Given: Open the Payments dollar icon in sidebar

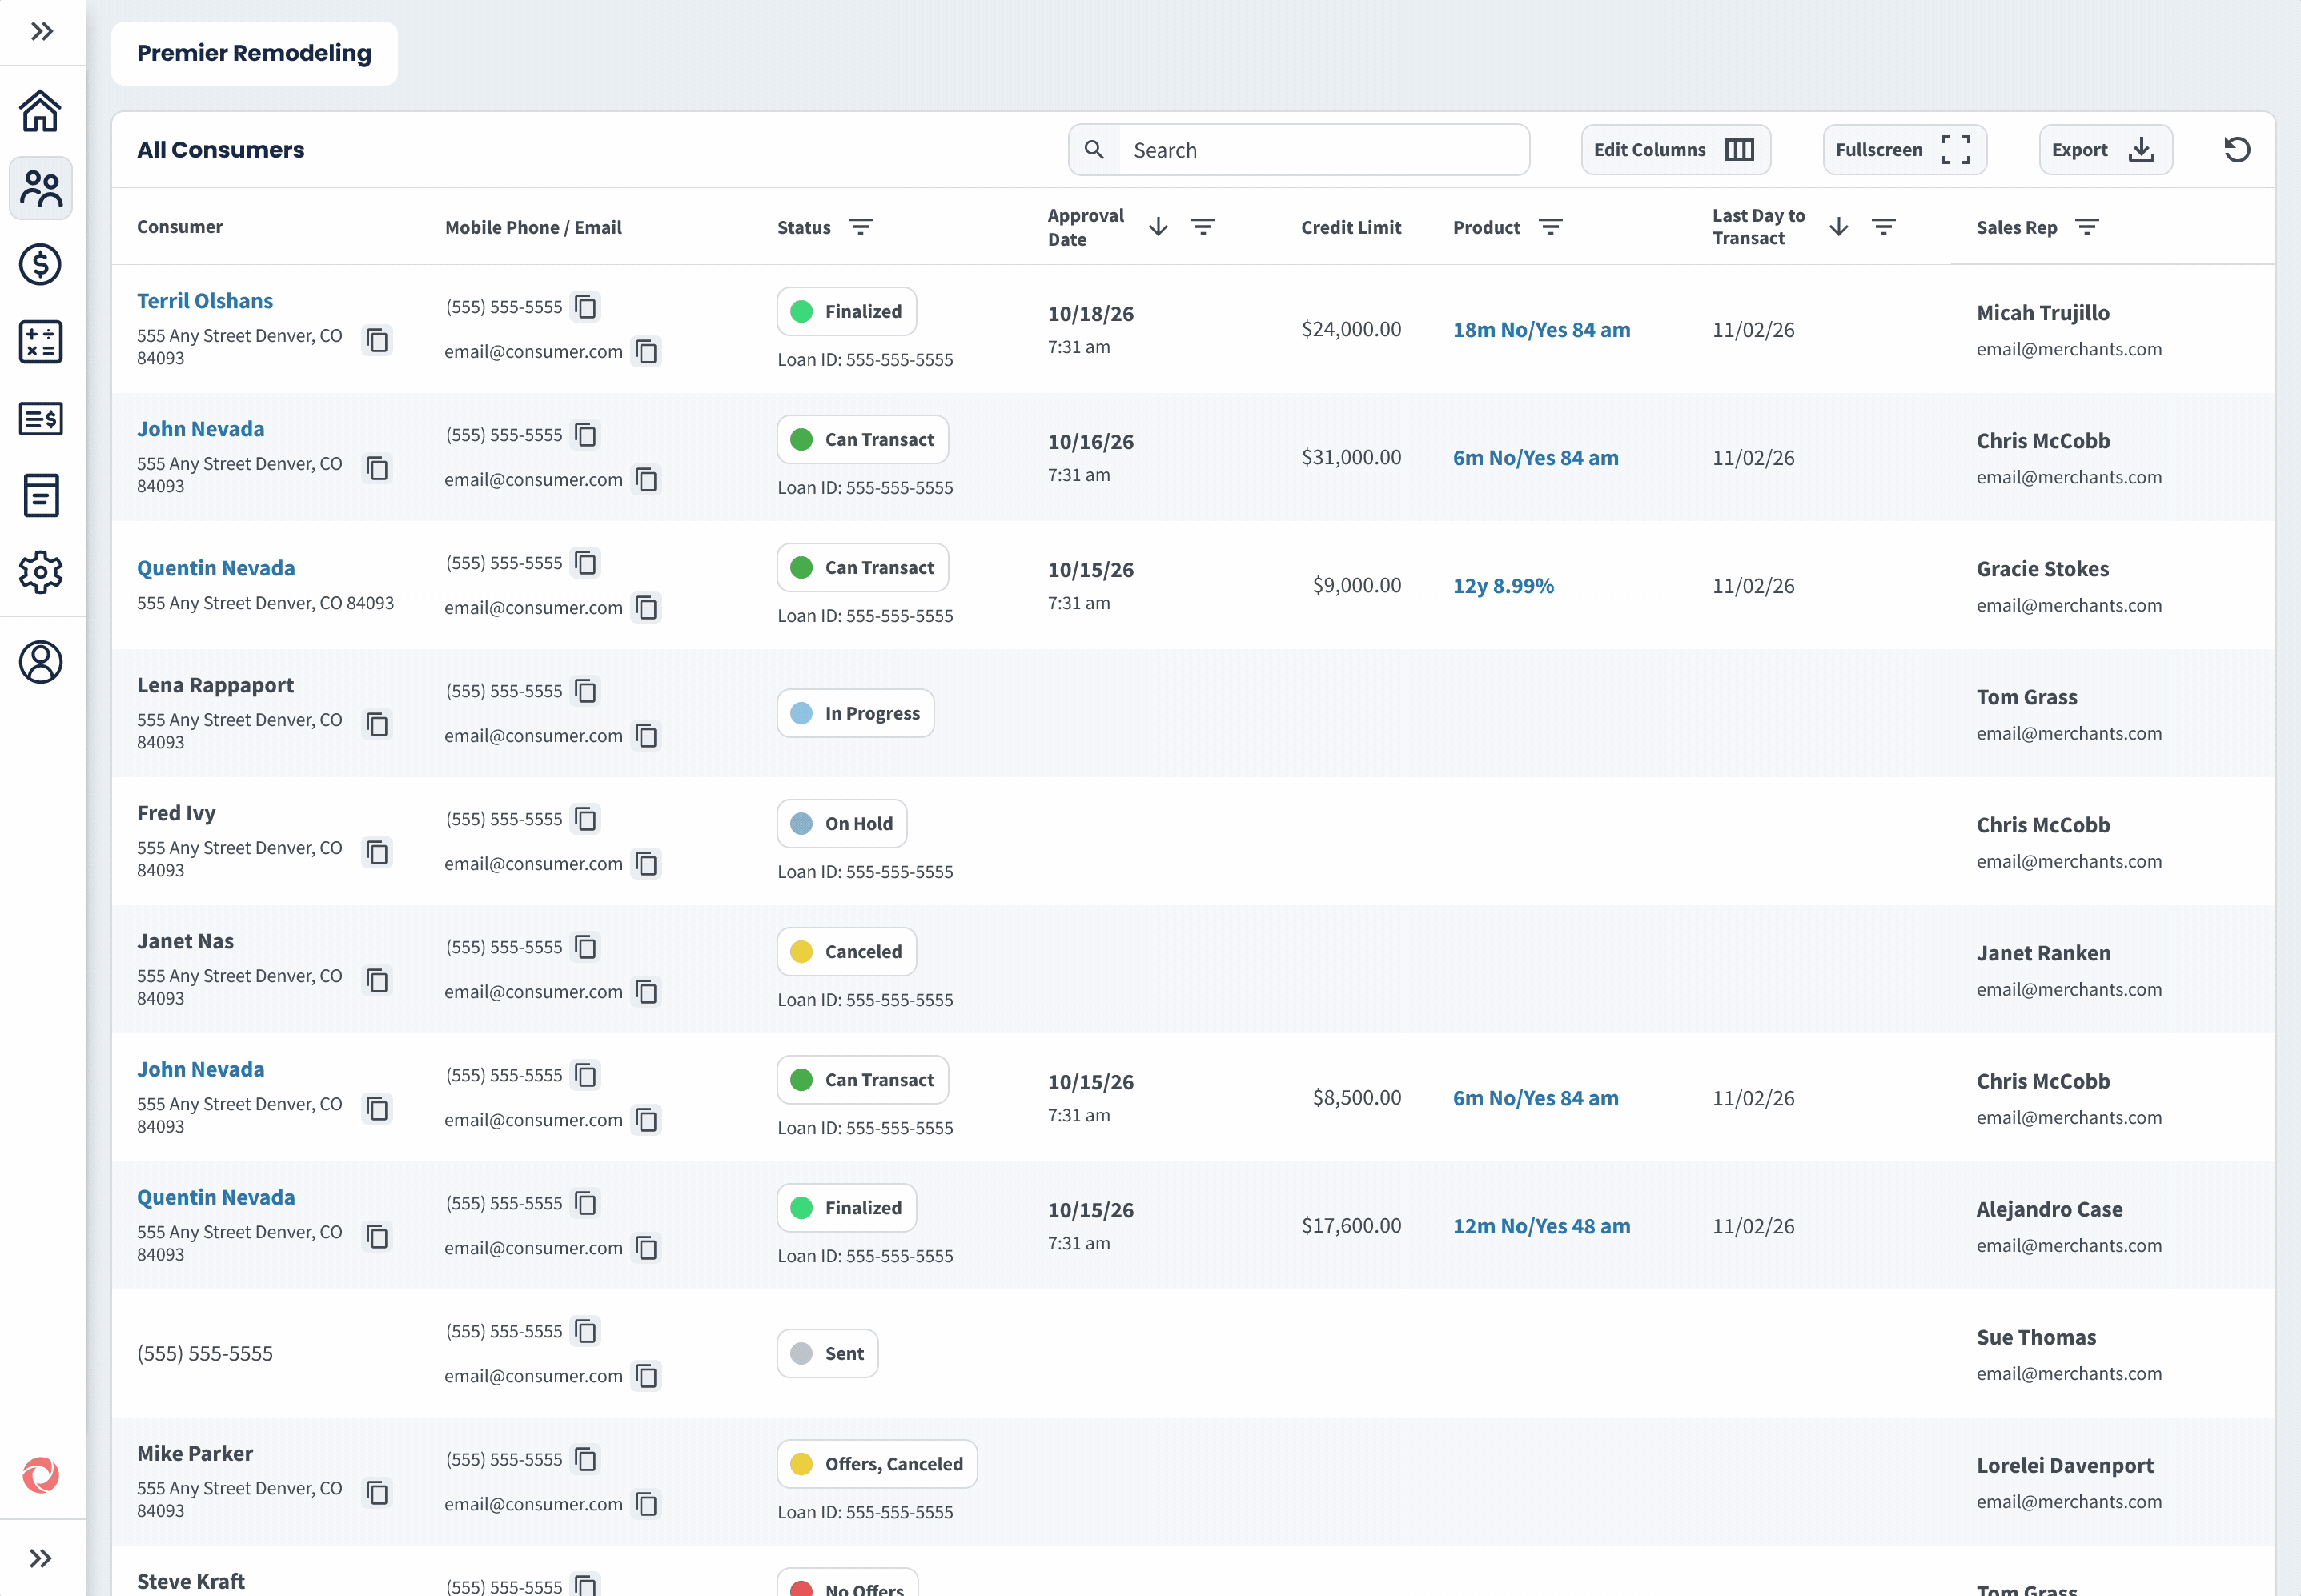Looking at the screenshot, I should coord(41,265).
